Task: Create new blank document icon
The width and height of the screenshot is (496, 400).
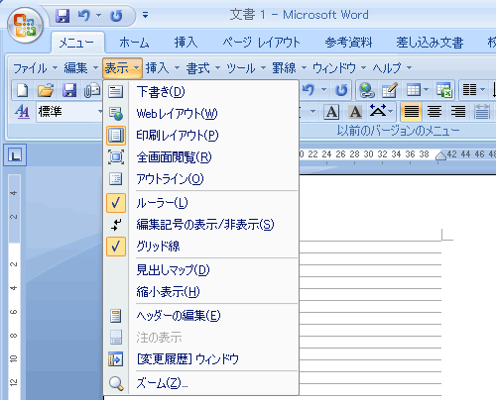Action: coord(23,90)
